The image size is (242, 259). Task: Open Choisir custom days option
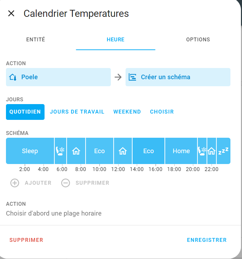(x=162, y=112)
